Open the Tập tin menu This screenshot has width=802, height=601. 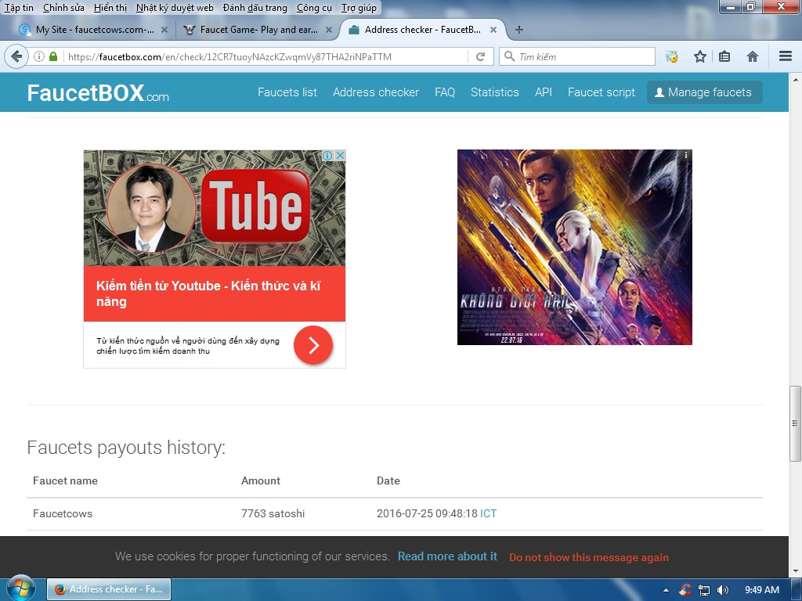pos(19,8)
